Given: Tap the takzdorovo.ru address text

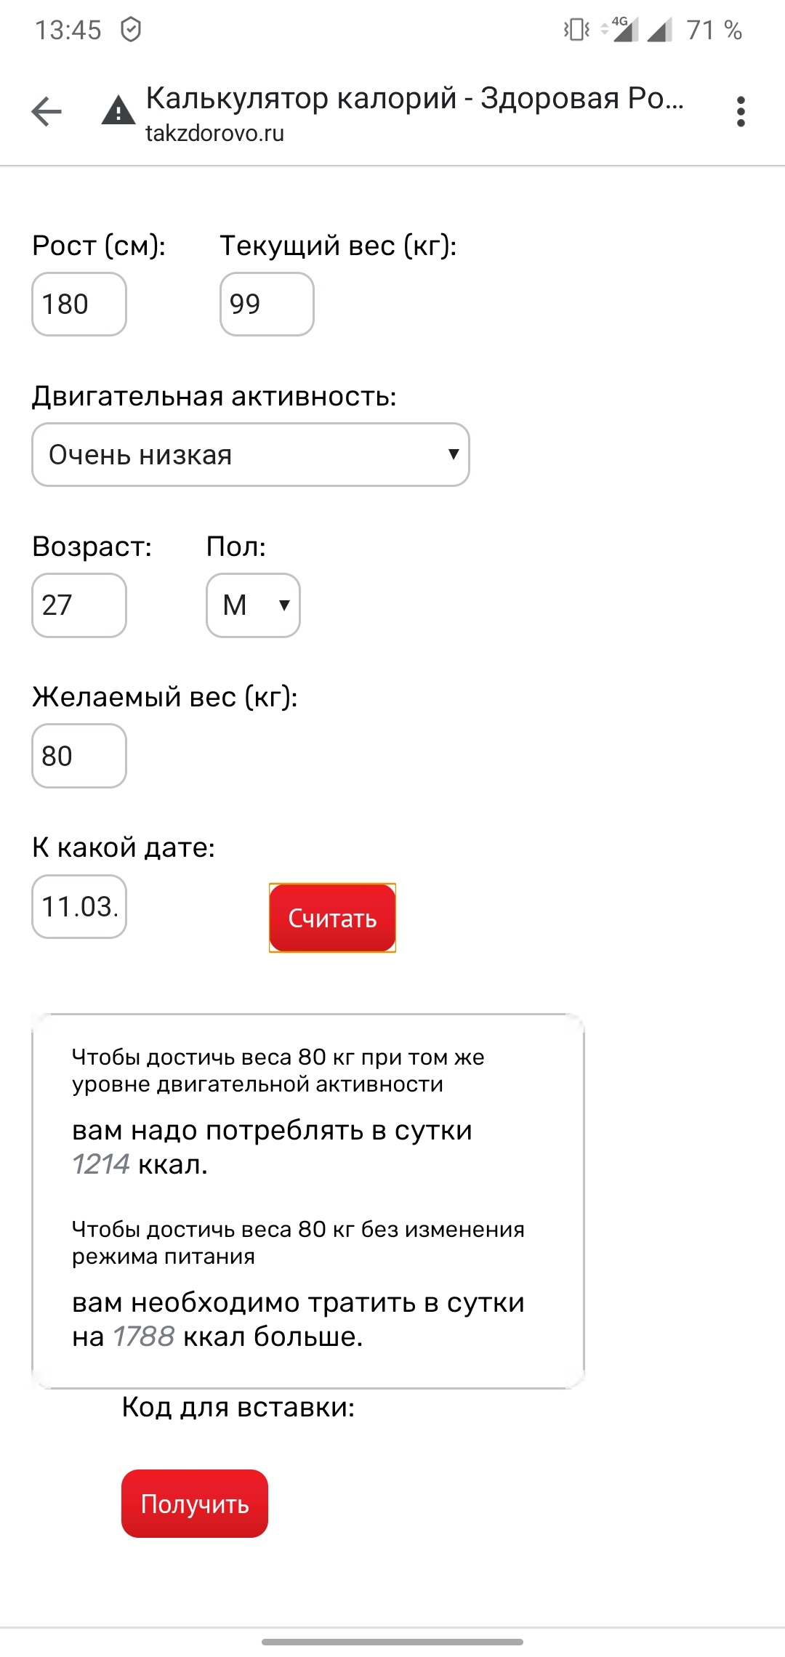Looking at the screenshot, I should [215, 134].
